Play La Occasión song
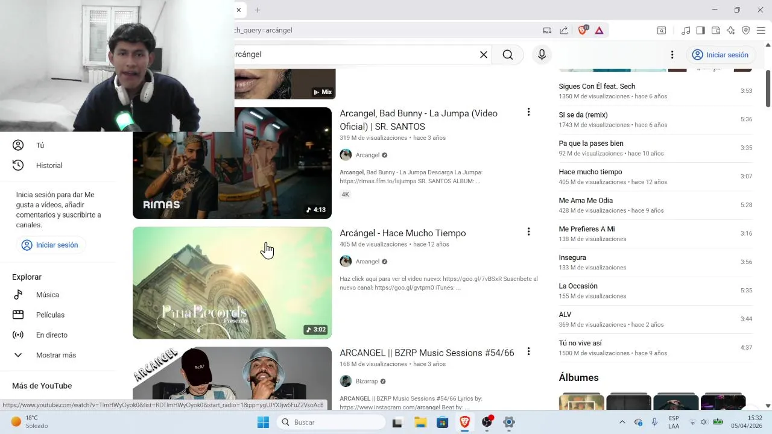The image size is (772, 434). point(655,291)
